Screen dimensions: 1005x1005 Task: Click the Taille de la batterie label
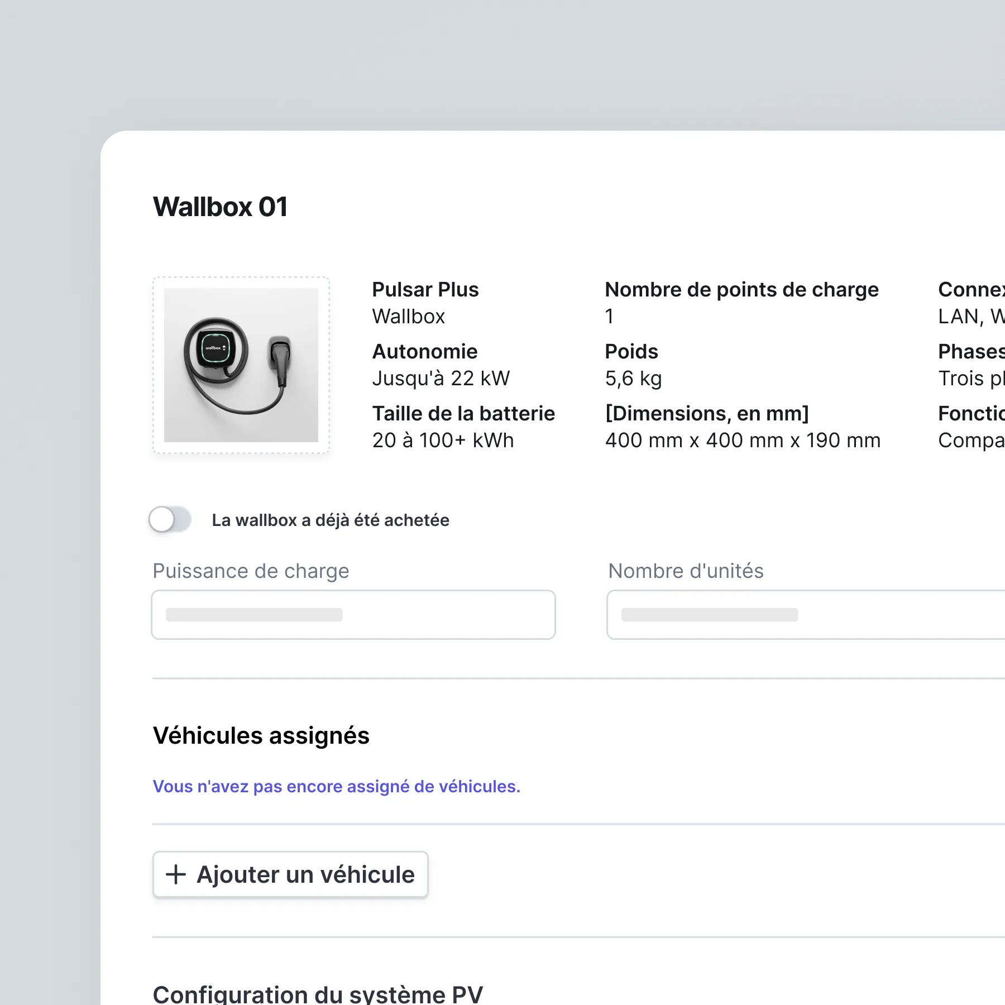point(463,414)
